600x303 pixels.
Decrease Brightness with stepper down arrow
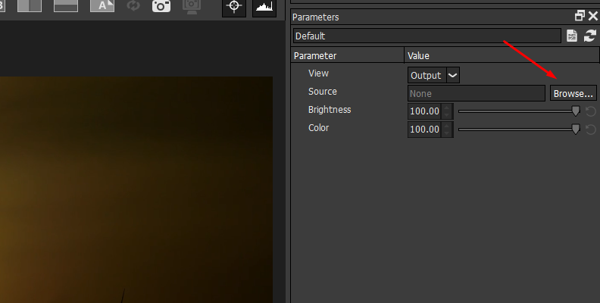click(447, 115)
